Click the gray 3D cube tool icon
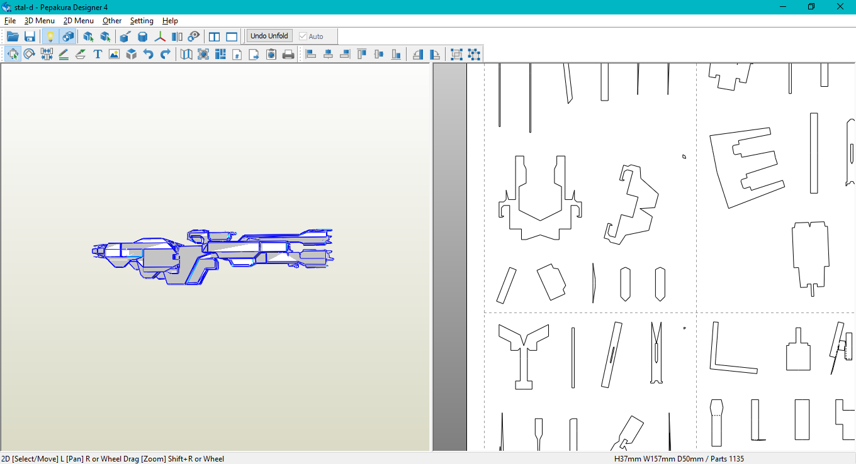The width and height of the screenshot is (856, 464). tap(131, 54)
